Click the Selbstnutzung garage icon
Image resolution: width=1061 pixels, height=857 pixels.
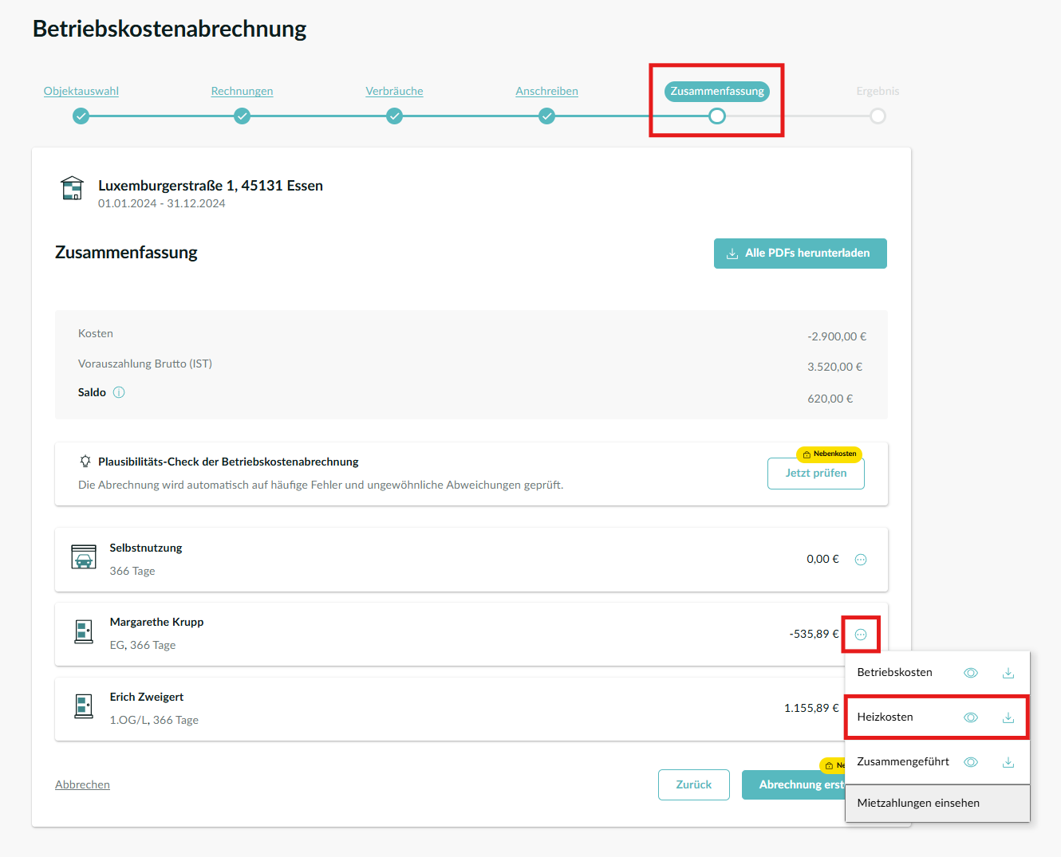click(84, 557)
